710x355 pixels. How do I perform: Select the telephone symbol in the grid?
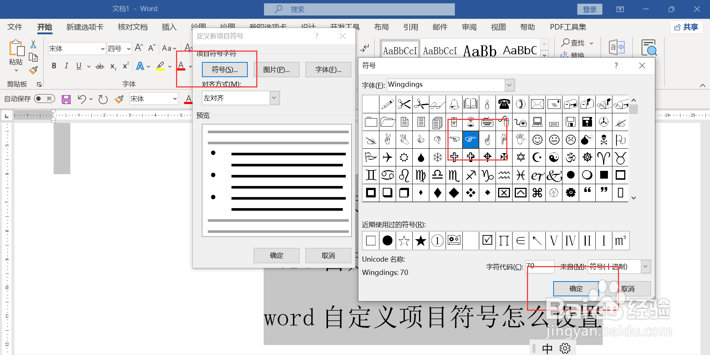[x=504, y=104]
